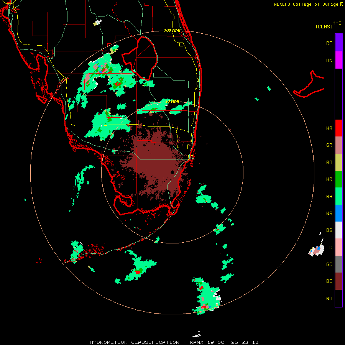Screen dimensions: 345x345
Task: Click the 23:13 timestamp
Action: coord(251,342)
